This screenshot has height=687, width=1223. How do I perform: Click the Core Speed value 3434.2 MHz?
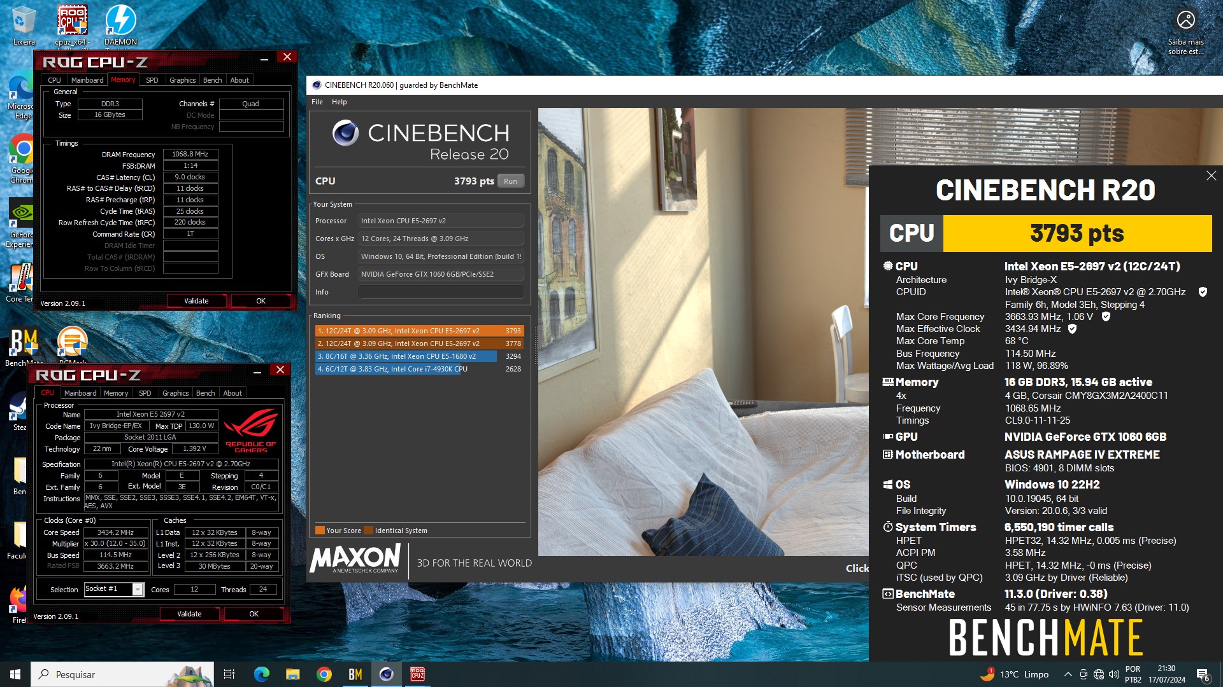pos(115,532)
